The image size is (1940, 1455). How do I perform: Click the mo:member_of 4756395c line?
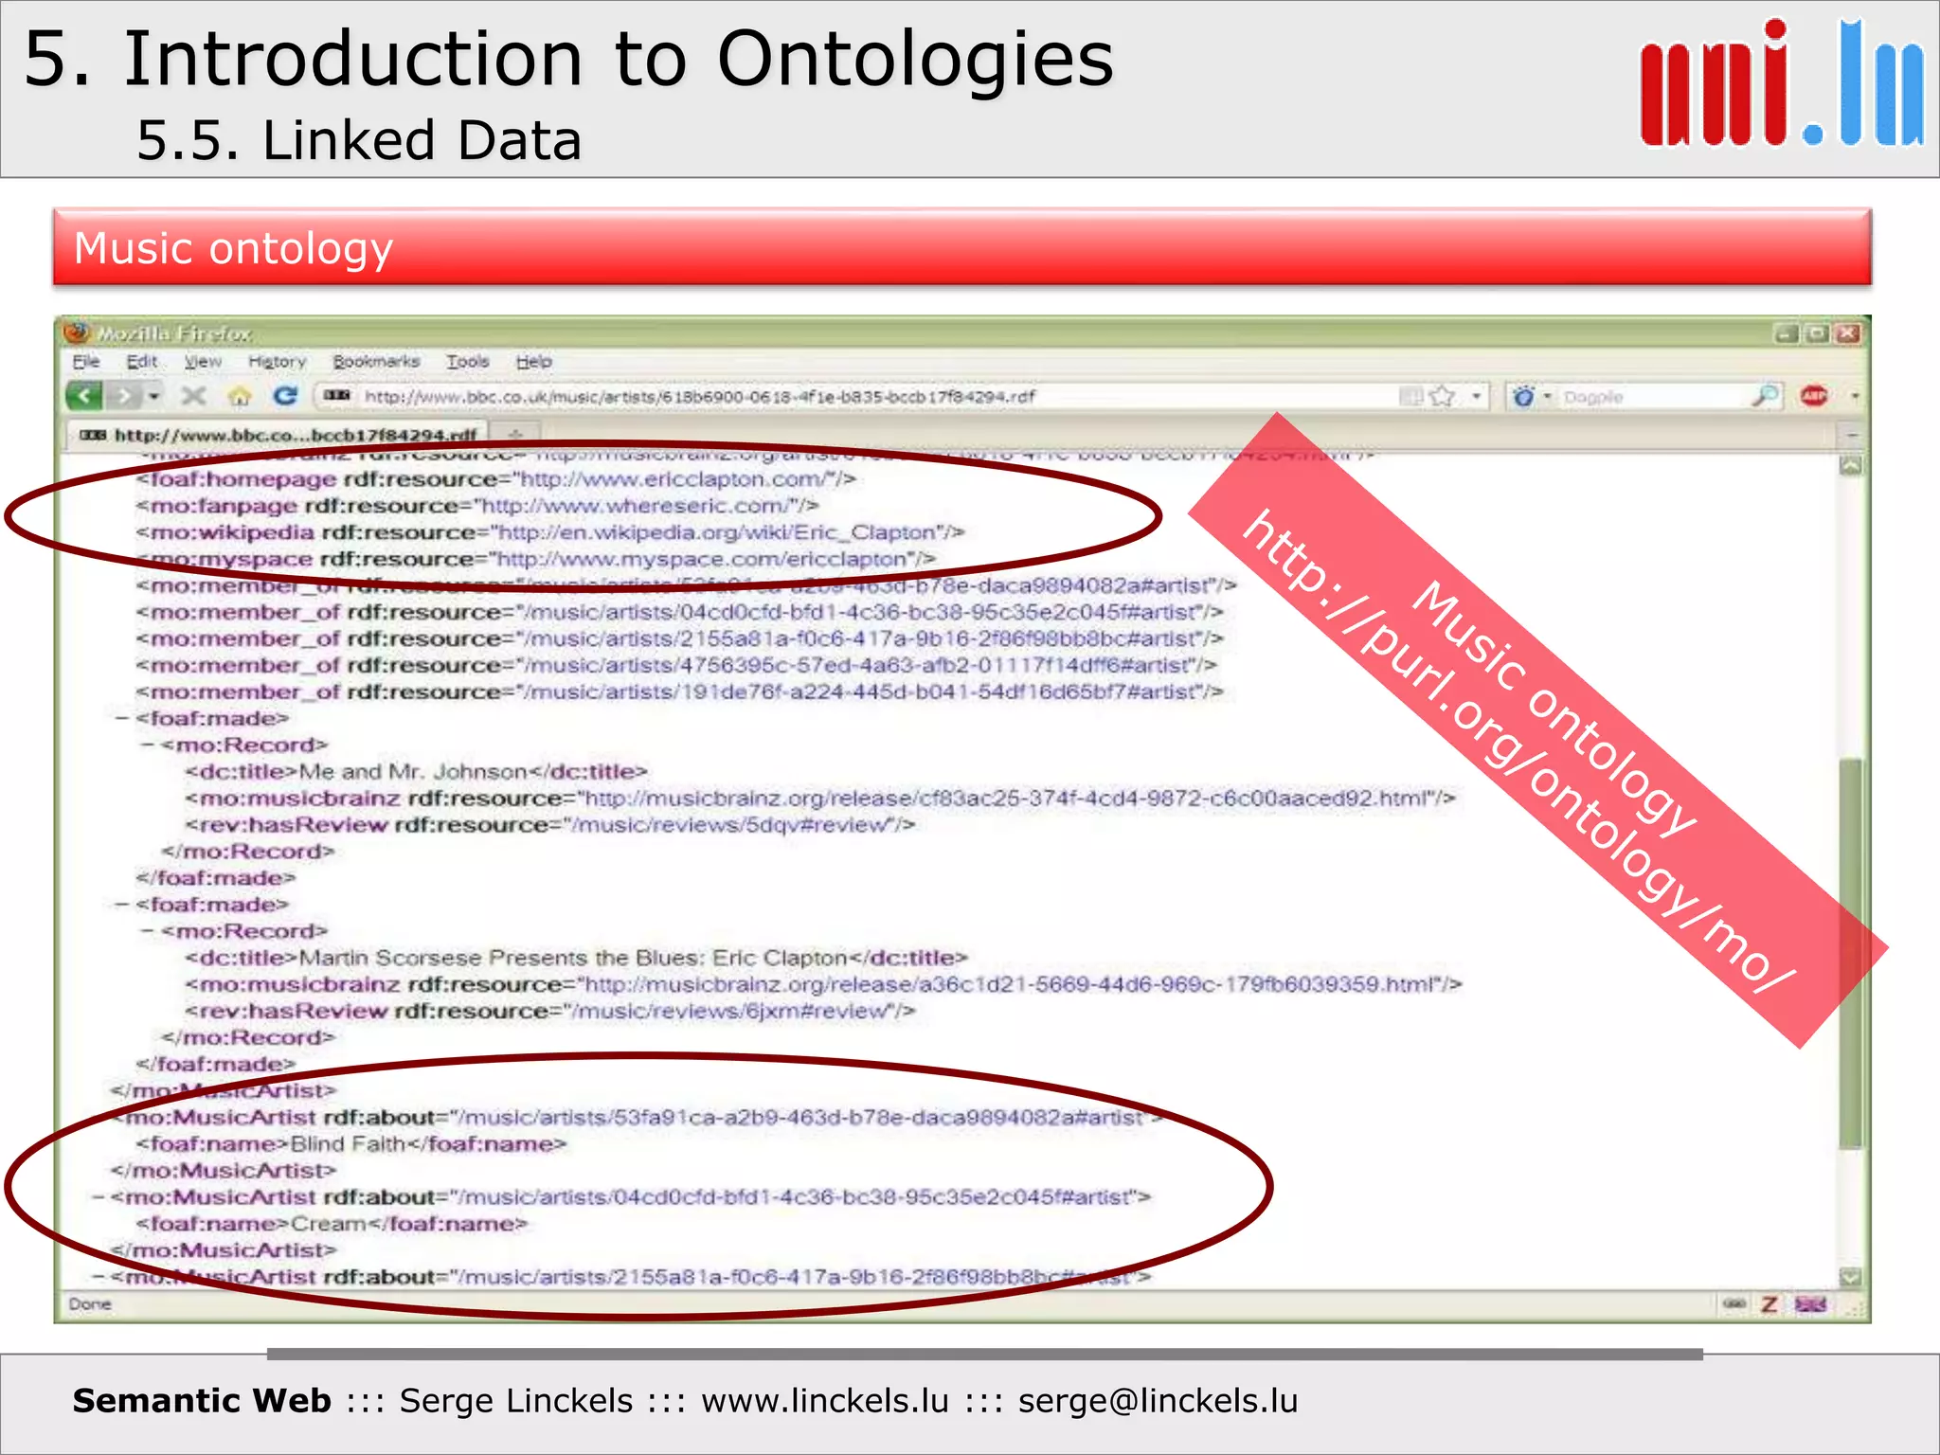(x=676, y=666)
